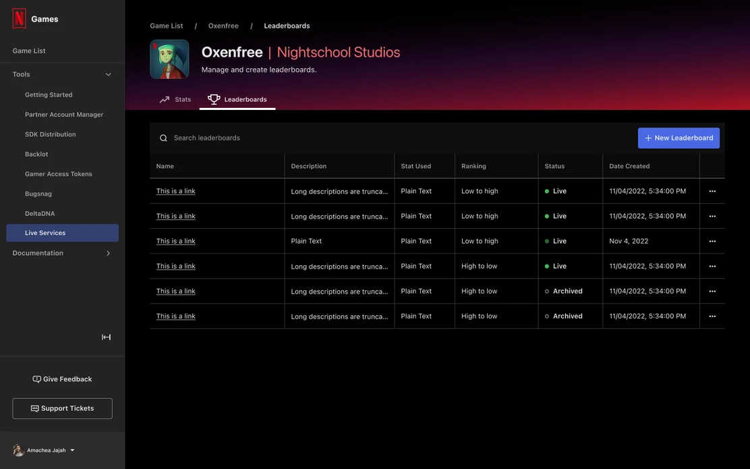Open Getting Started in Tools

[49, 94]
